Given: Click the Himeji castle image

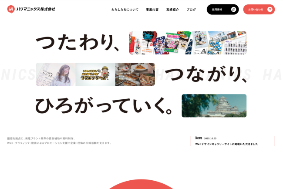Looking at the screenshot, I should pos(214,106).
